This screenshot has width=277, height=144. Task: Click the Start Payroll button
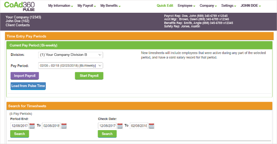tap(89, 76)
